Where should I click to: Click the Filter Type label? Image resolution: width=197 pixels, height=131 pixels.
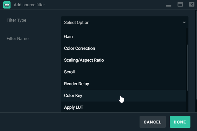[16, 20]
